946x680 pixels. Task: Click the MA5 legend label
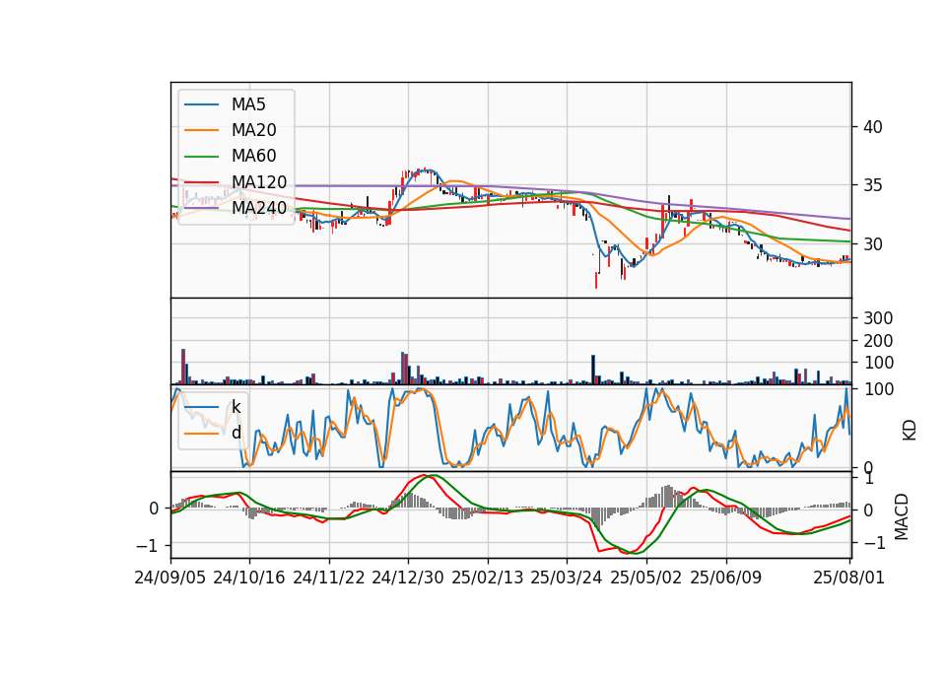pyautogui.click(x=248, y=104)
